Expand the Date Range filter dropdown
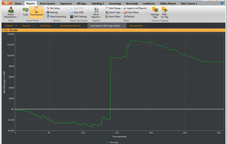Image resolution: width=227 pixels, height=144 pixels. pos(114,8)
